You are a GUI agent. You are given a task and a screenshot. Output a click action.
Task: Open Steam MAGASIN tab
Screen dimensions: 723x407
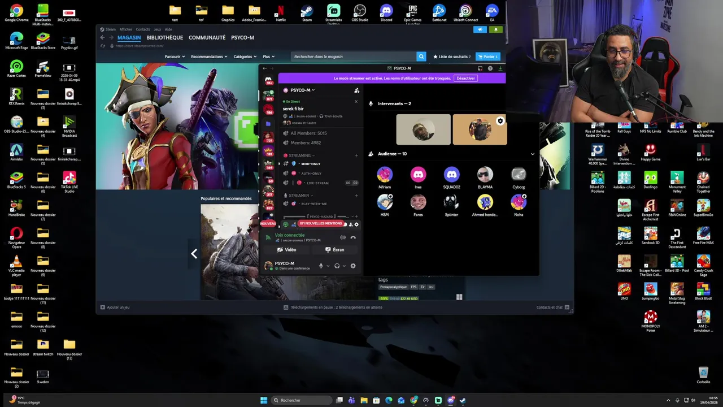tap(129, 37)
